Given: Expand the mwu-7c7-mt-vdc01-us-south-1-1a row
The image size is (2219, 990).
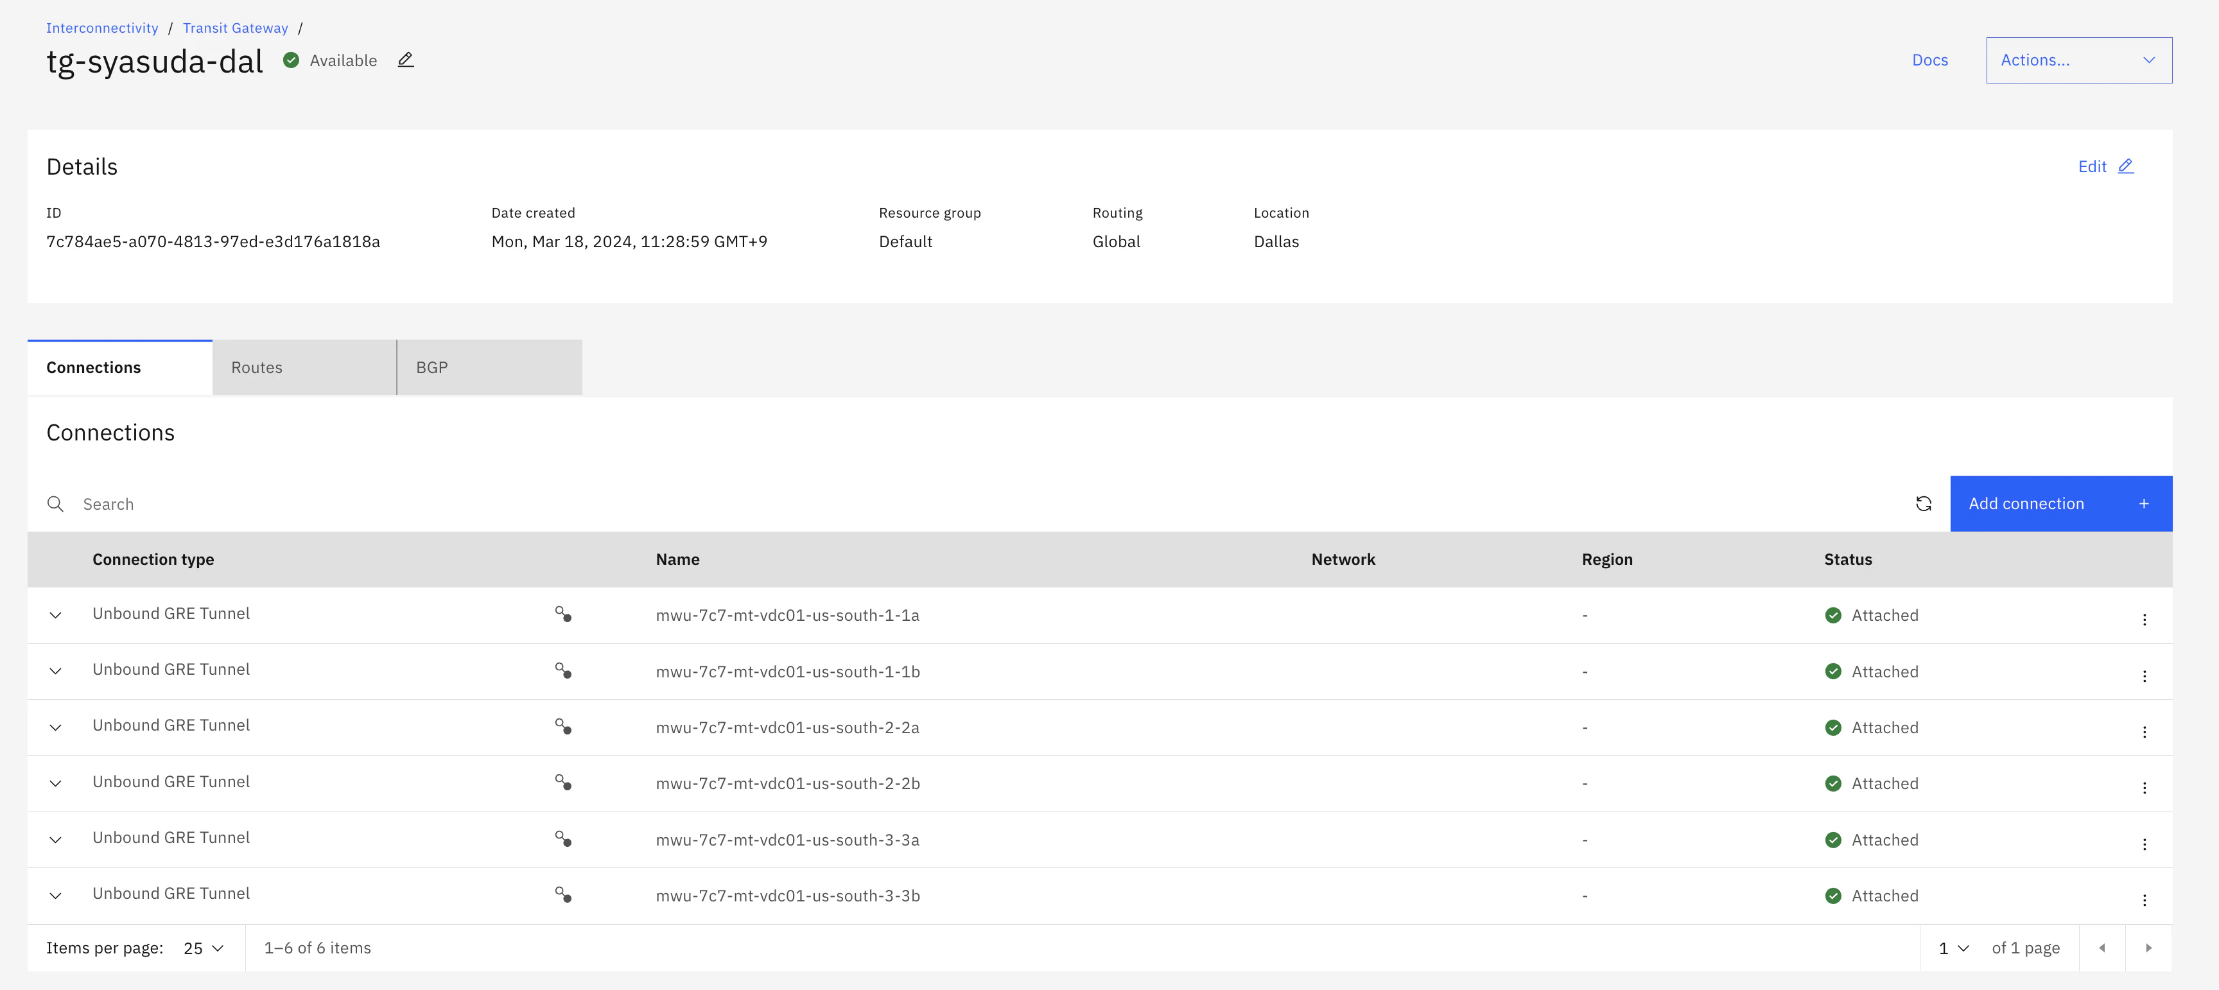Looking at the screenshot, I should (x=55, y=615).
